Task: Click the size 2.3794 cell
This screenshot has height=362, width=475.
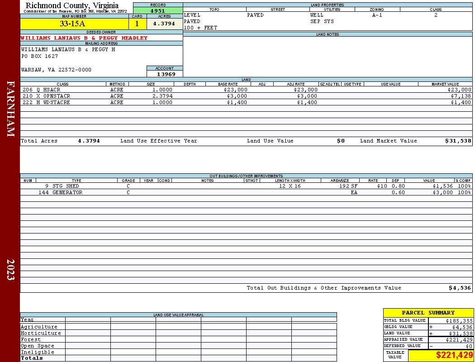Action: point(162,96)
